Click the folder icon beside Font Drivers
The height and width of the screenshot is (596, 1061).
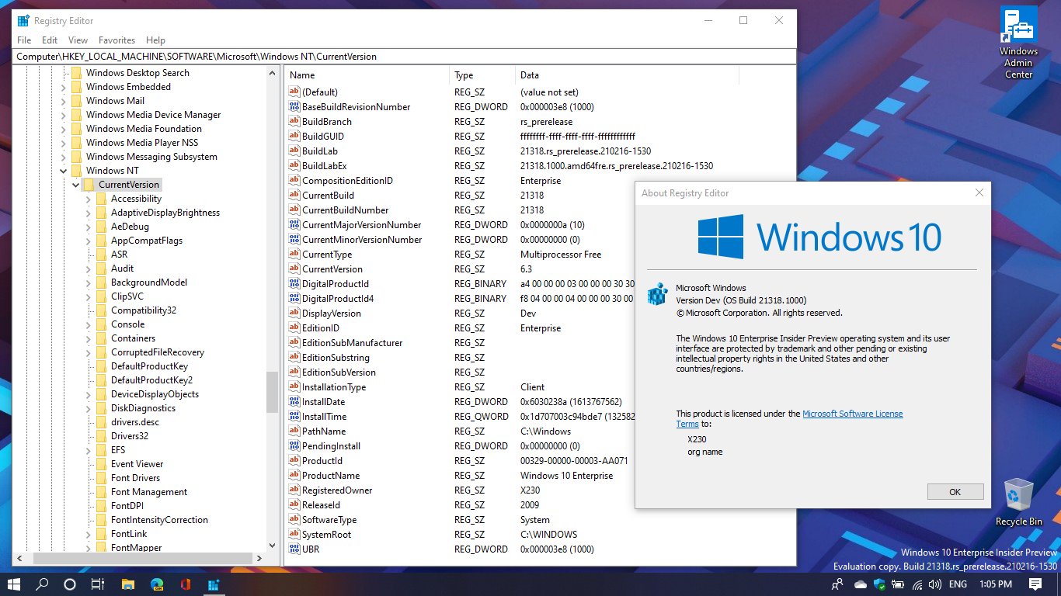(101, 478)
